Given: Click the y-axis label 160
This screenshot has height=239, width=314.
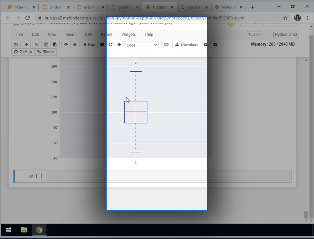Looking at the screenshot, I should coord(54,66).
